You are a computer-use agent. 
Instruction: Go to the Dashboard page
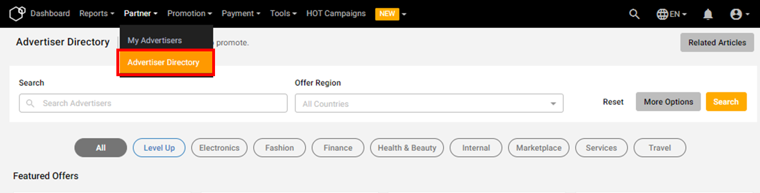(50, 14)
